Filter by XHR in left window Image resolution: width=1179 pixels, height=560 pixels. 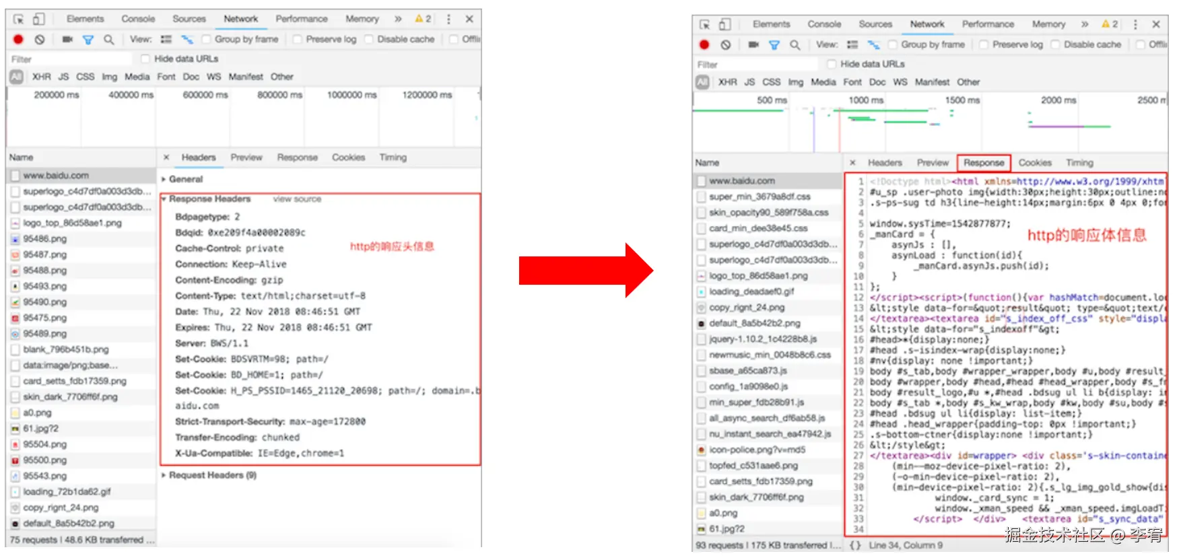pos(42,77)
